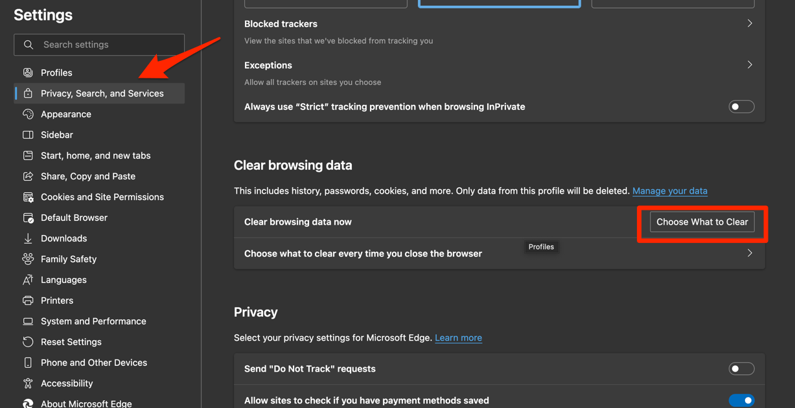Screen dimensions: 795x408
Task: Open Cookies and Site Permissions section
Action: (99, 197)
